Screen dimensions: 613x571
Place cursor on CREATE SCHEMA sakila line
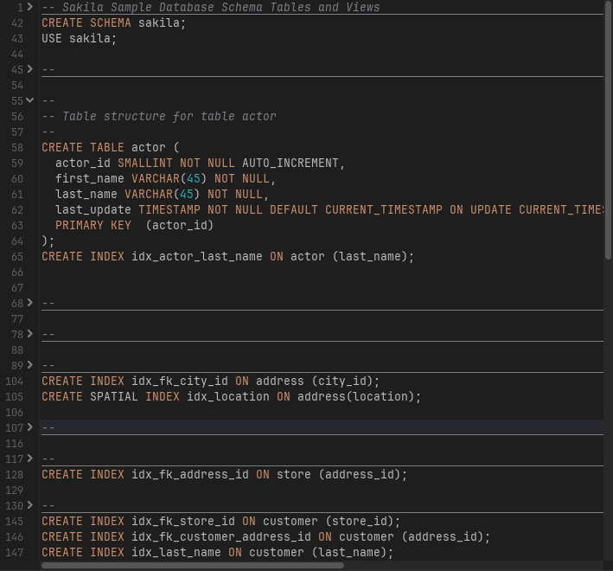113,22
